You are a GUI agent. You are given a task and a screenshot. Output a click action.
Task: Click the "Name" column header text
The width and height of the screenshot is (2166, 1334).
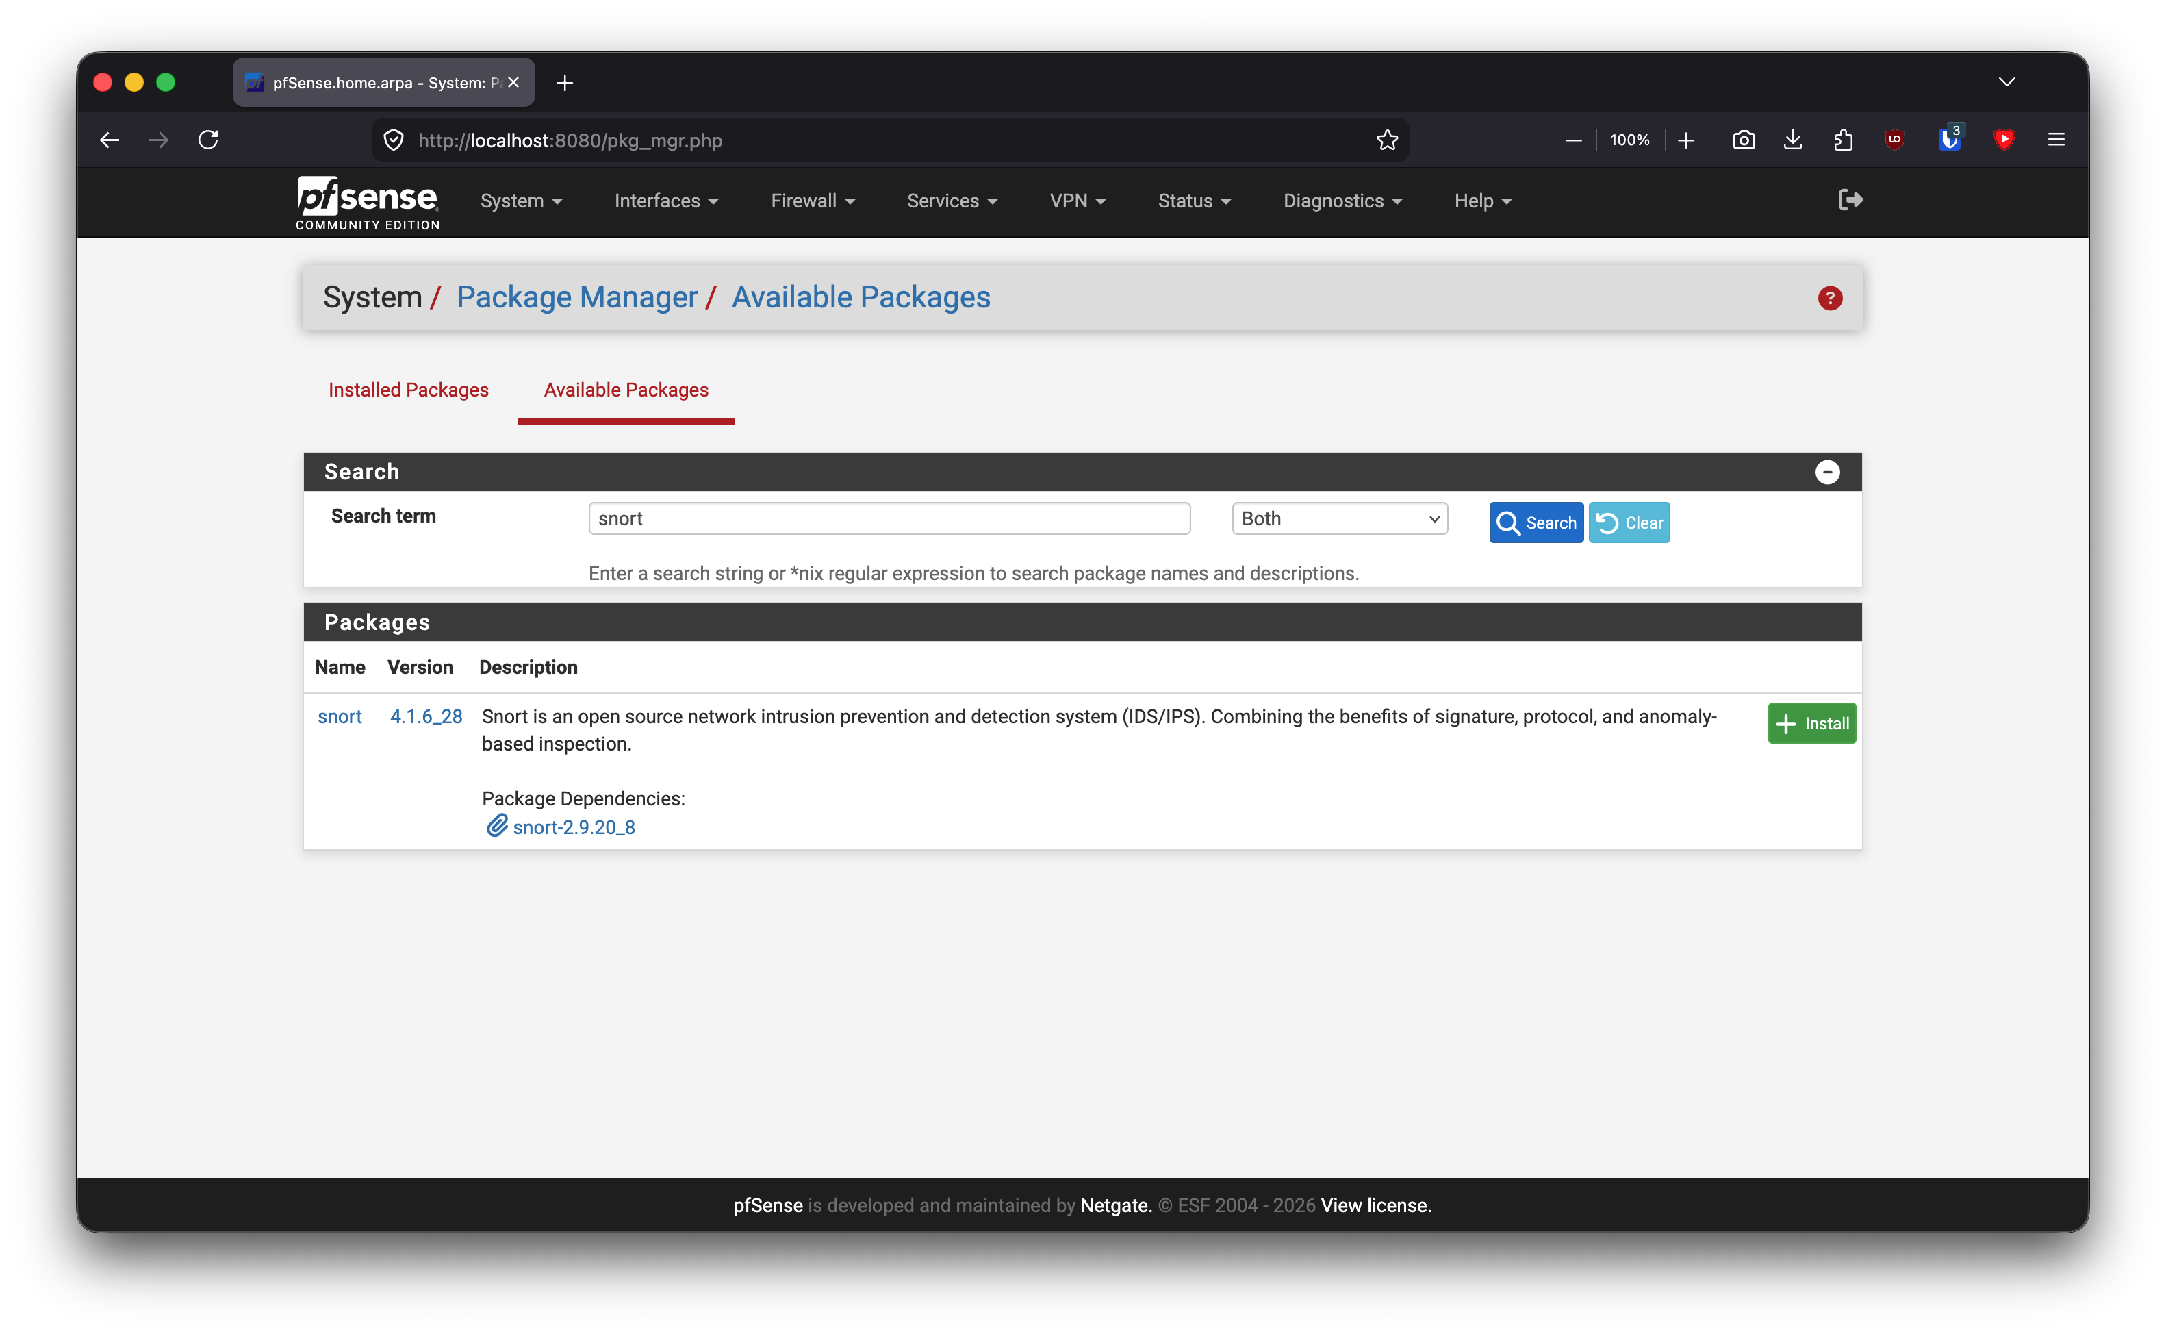[340, 667]
